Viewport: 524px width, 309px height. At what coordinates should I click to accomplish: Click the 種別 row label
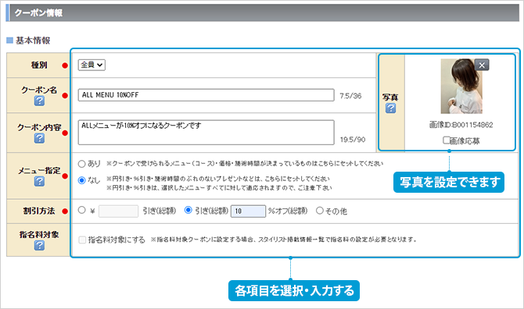(x=39, y=65)
